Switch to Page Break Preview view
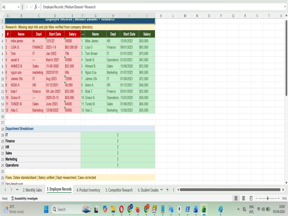Image resolution: width=288 pixels, height=216 pixels. 251,198
